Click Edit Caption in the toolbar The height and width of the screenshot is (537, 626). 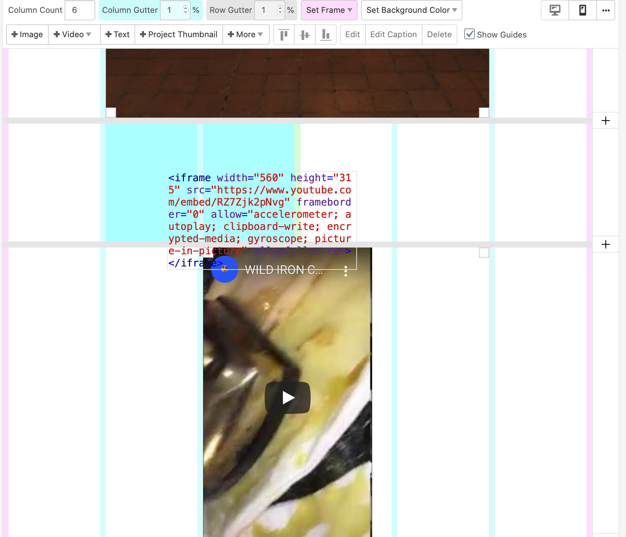coord(393,34)
